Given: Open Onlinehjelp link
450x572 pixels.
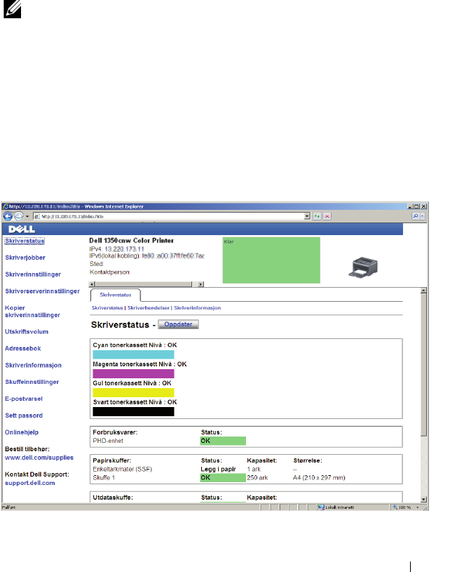Looking at the screenshot, I should pos(22,432).
